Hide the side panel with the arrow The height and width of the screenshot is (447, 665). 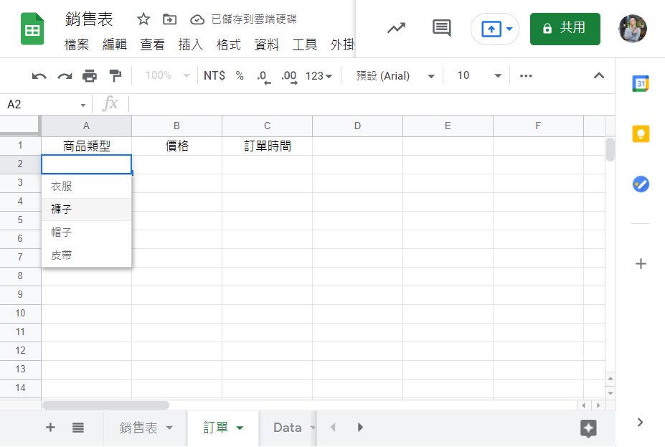pyautogui.click(x=640, y=423)
